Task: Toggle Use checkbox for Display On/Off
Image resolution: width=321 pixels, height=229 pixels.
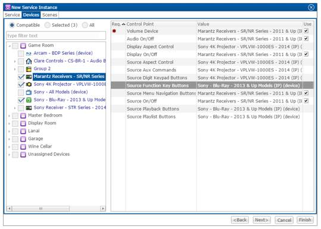Action: [x=306, y=54]
